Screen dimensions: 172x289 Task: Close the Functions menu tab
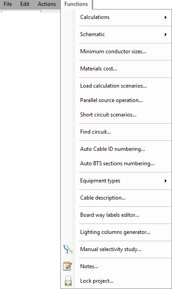click(76, 4)
